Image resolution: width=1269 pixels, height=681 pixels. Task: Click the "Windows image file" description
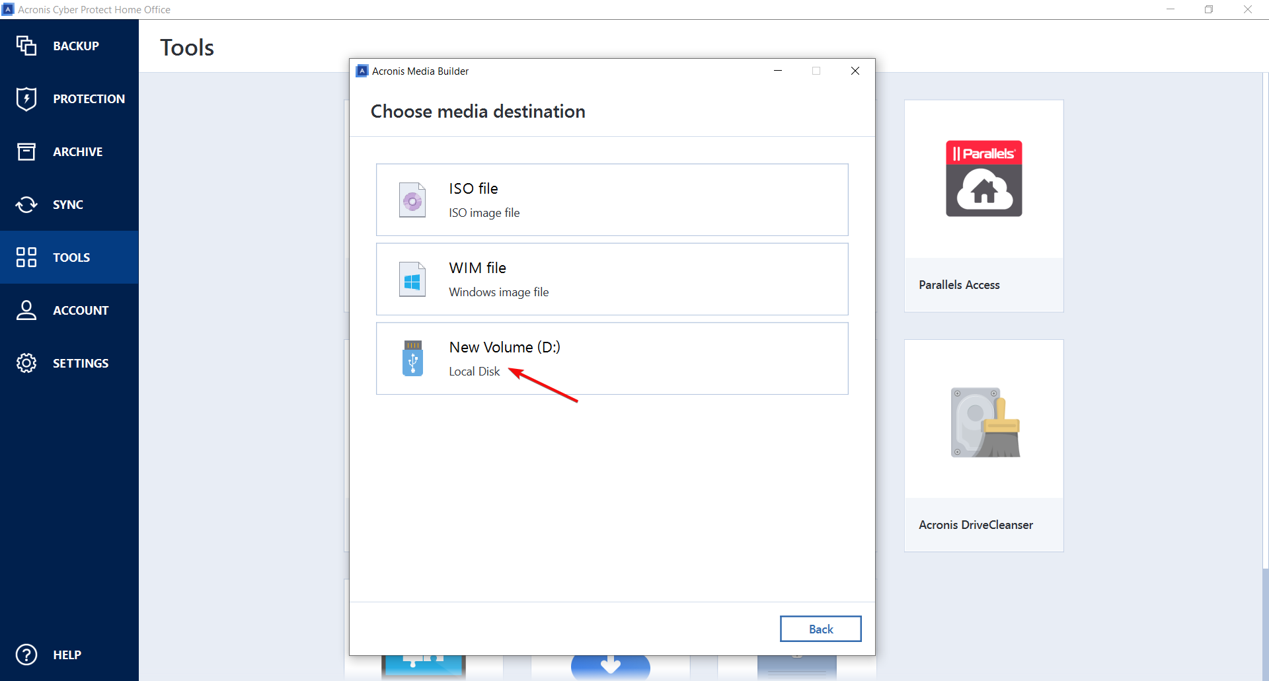click(499, 292)
